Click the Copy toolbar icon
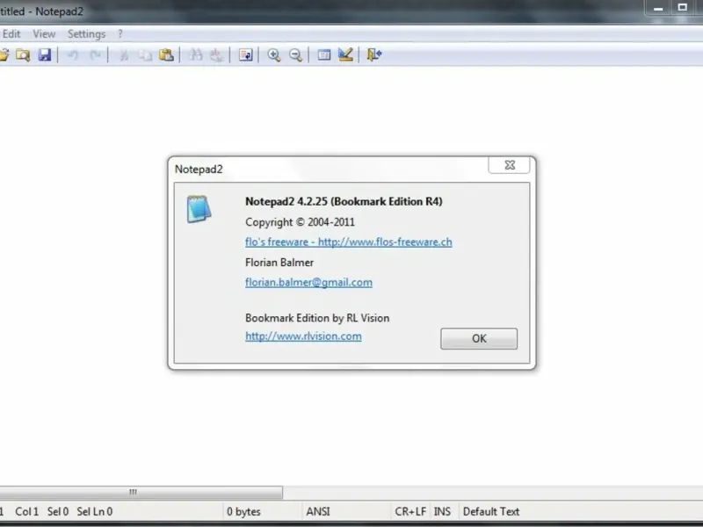 (x=145, y=54)
